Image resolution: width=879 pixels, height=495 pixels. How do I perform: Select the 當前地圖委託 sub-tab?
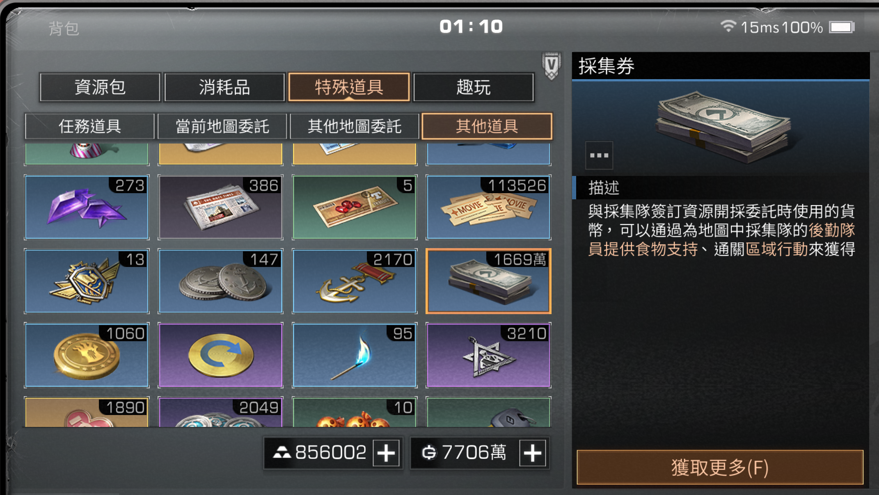(222, 126)
